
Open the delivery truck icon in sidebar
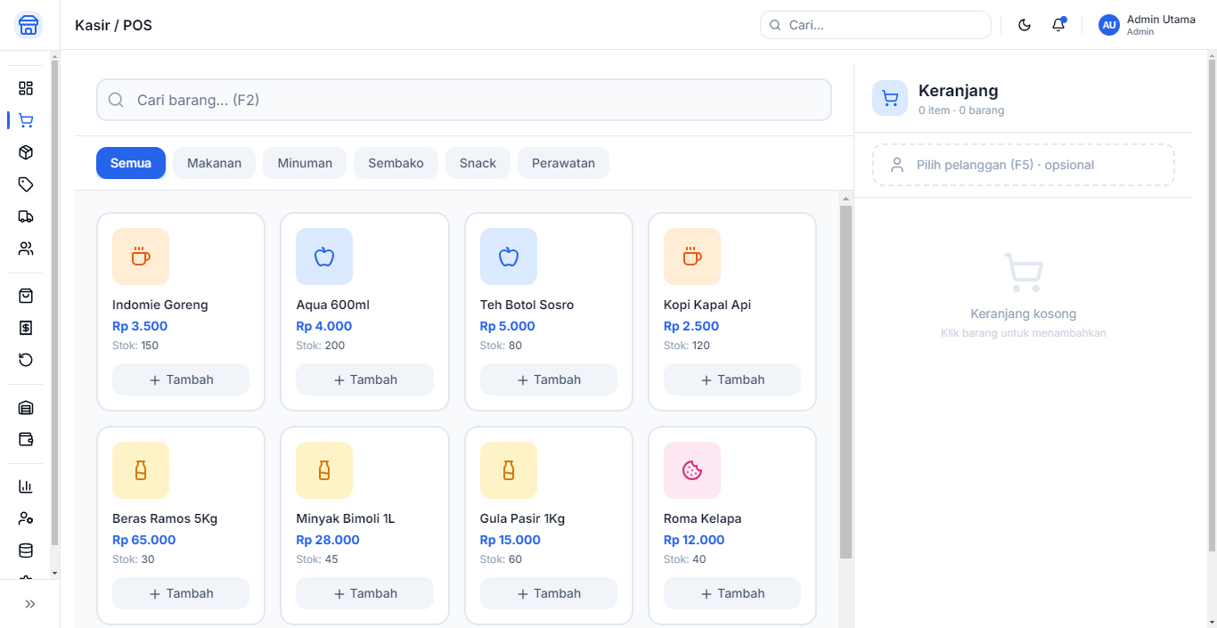[26, 216]
